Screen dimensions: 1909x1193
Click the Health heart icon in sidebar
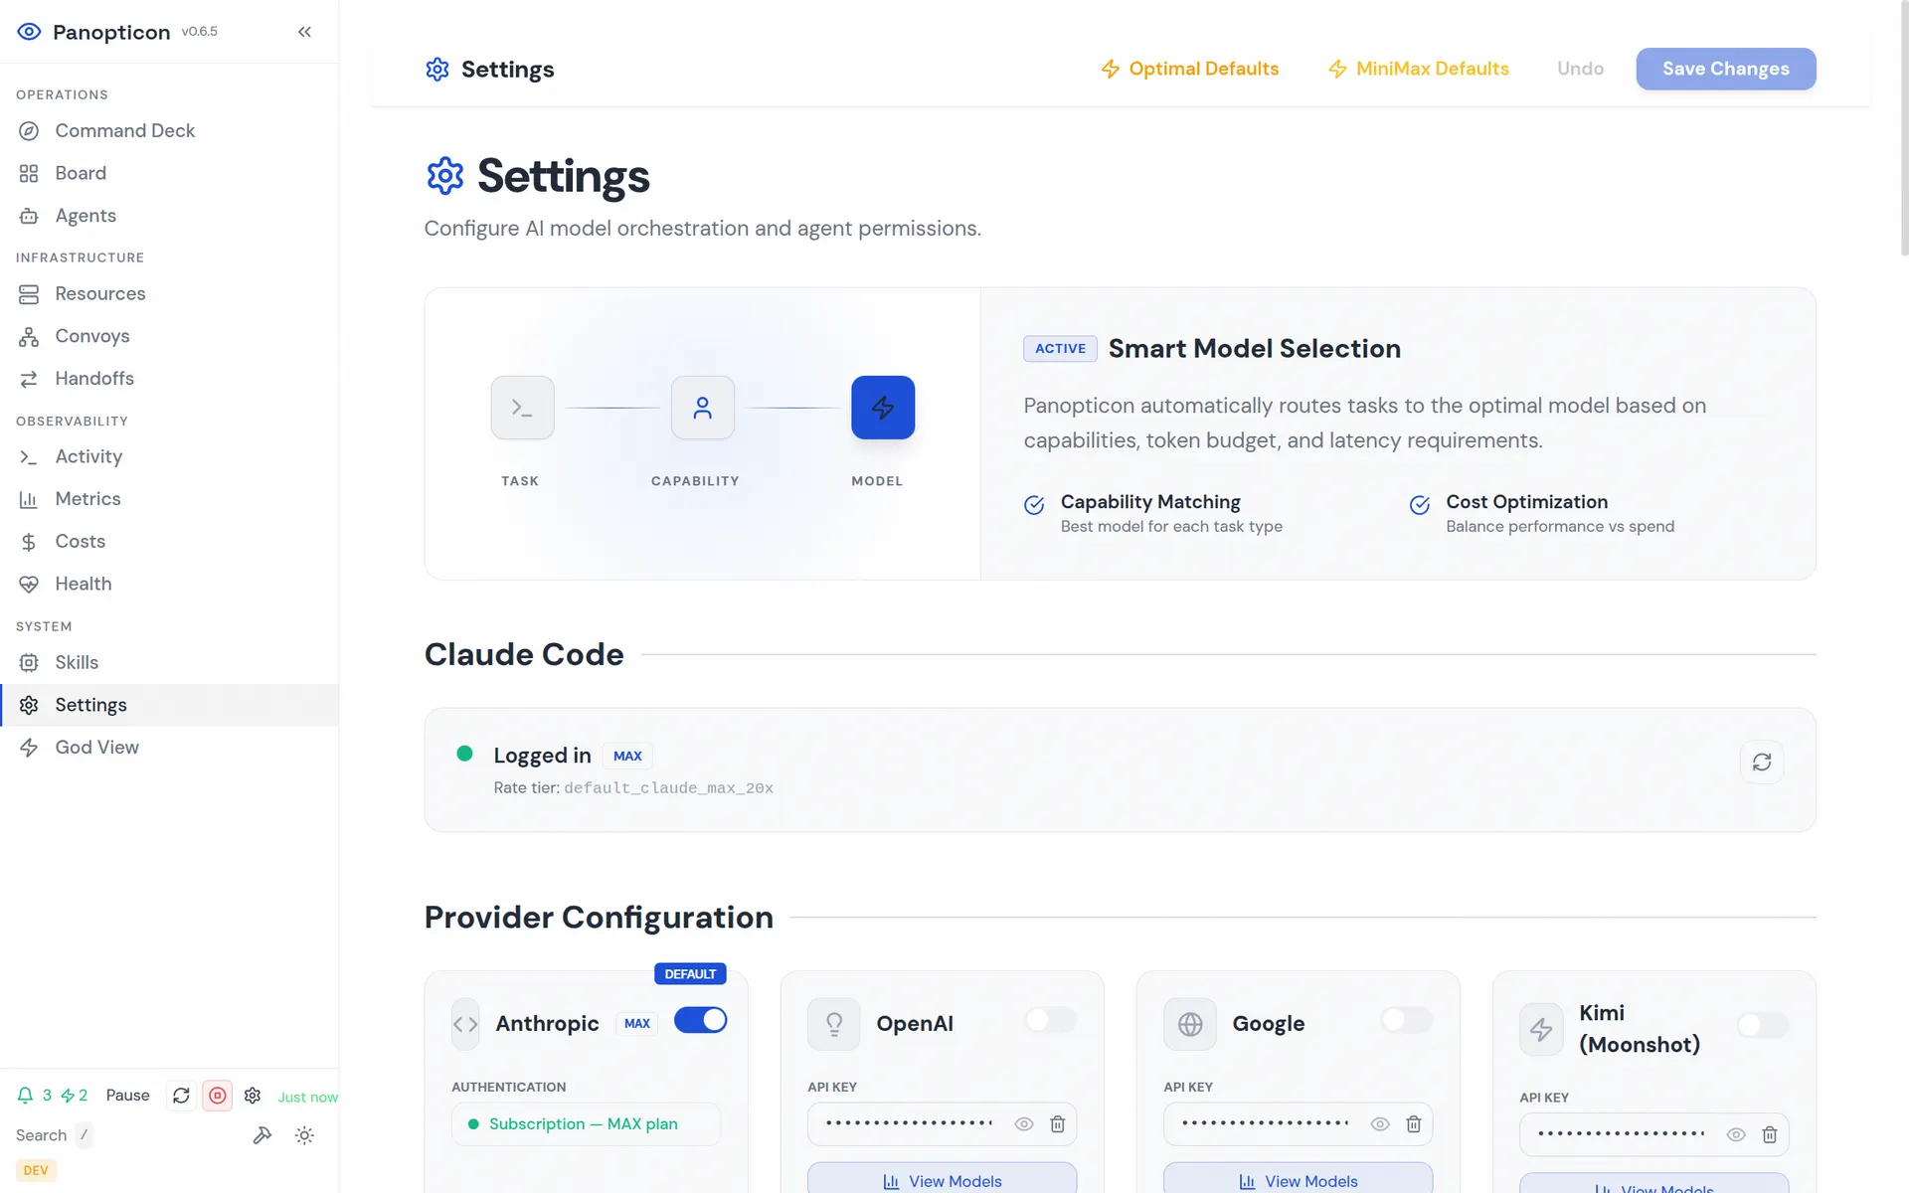click(x=29, y=585)
